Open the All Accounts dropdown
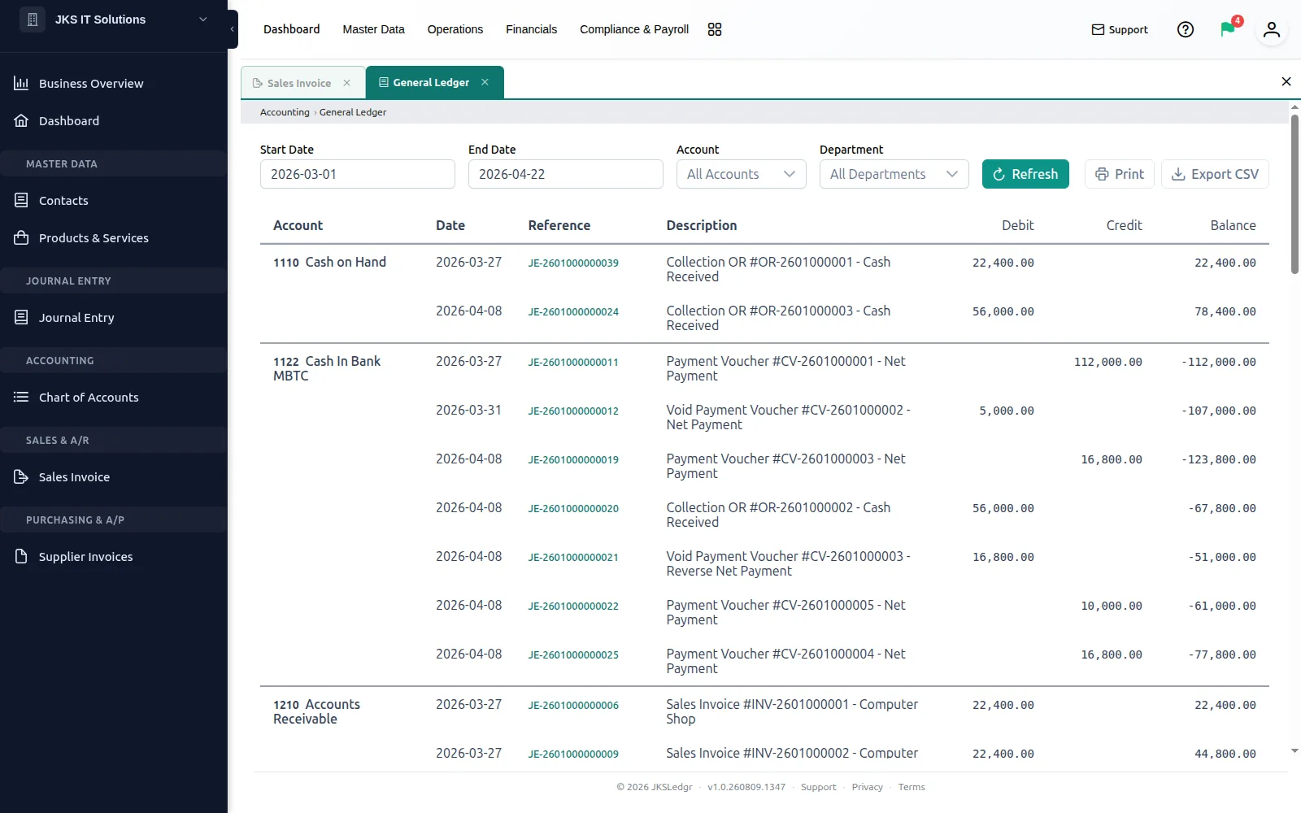This screenshot has width=1301, height=813. 742,174
